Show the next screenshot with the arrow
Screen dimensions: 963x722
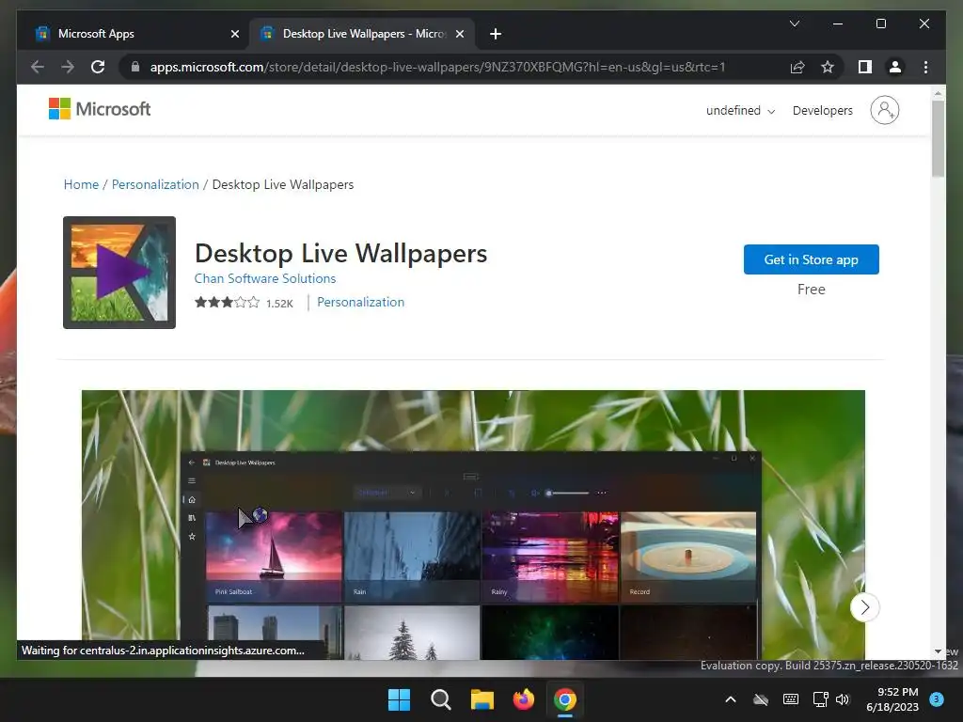point(865,607)
